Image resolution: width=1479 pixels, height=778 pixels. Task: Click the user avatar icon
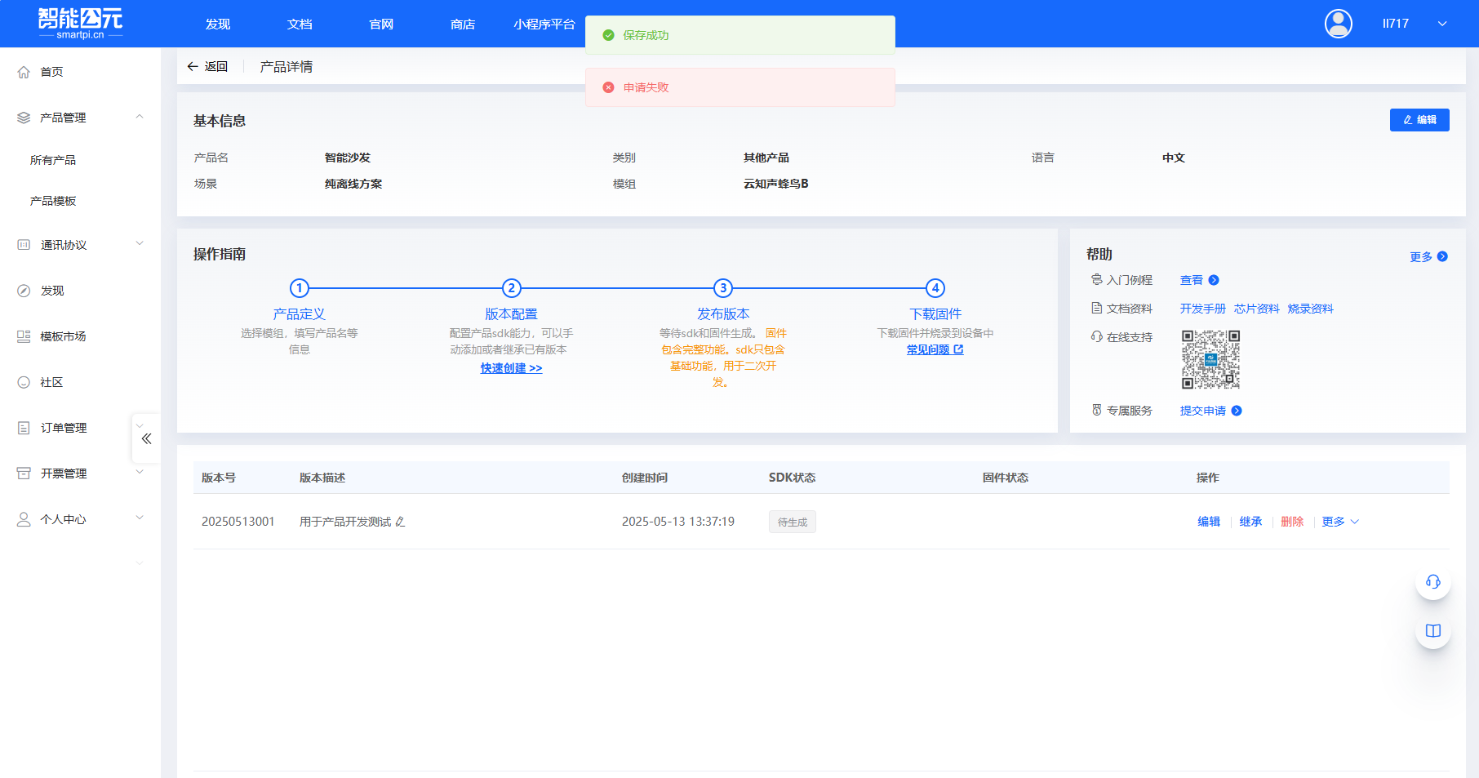[x=1338, y=24]
